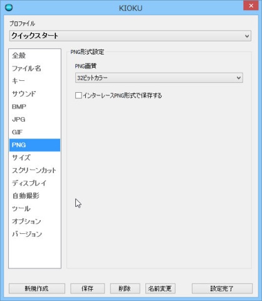
Task: Click the 名前変更 button
Action: click(x=160, y=288)
